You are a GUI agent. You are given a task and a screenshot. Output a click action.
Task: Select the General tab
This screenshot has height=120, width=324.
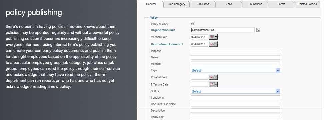pyautogui.click(x=151, y=4)
